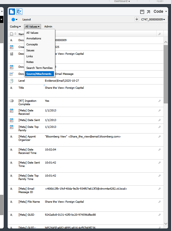Click the magnifier icon on the Ingestion Complete row
This screenshot has height=231, width=171.
tap(159, 101)
